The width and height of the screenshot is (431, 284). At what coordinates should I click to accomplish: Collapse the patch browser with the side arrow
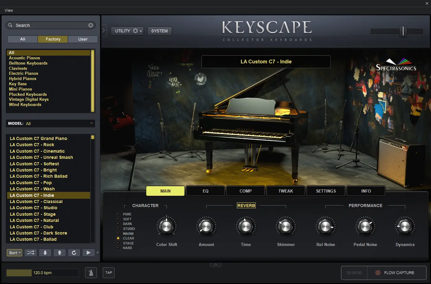[x=104, y=31]
